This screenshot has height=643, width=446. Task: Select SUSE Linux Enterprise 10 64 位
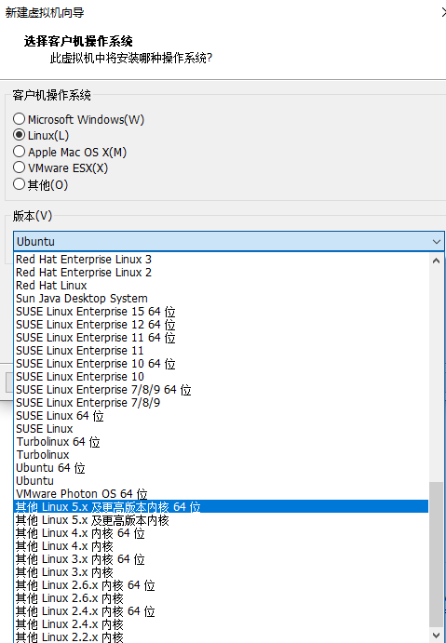tap(221, 364)
